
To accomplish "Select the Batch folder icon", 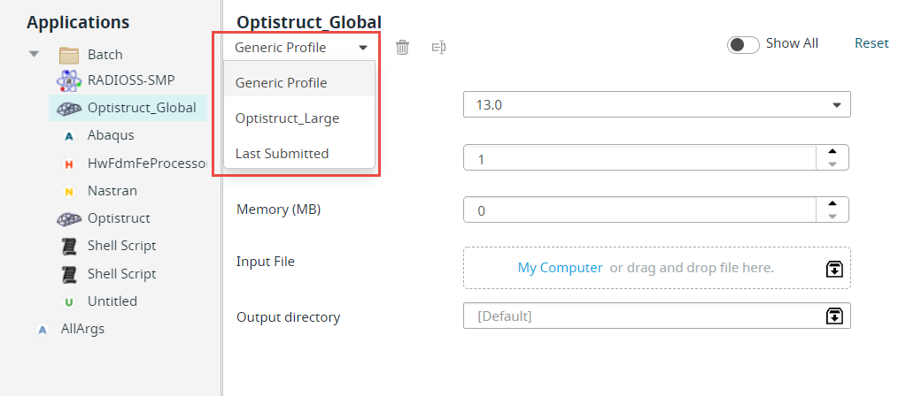I will coord(69,56).
